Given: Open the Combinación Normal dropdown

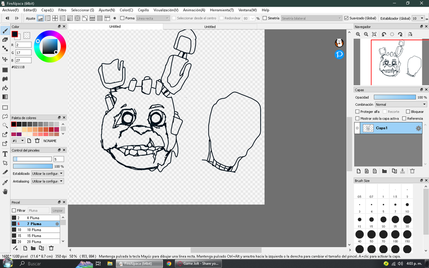Looking at the screenshot, I should pos(400,104).
